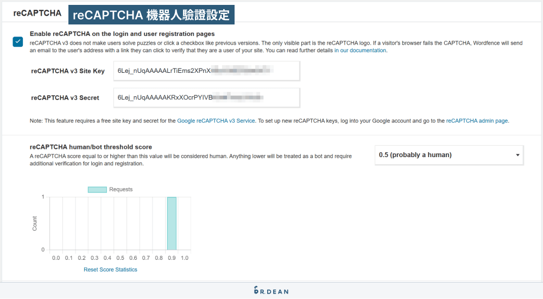Open the reCAPTCHA admin page link
The width and height of the screenshot is (543, 299).
[477, 121]
